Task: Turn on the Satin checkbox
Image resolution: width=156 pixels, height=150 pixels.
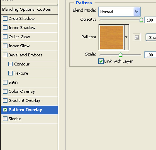Action: [5, 82]
